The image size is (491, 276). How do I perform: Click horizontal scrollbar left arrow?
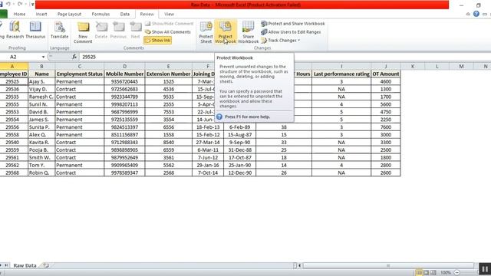click(x=300, y=266)
